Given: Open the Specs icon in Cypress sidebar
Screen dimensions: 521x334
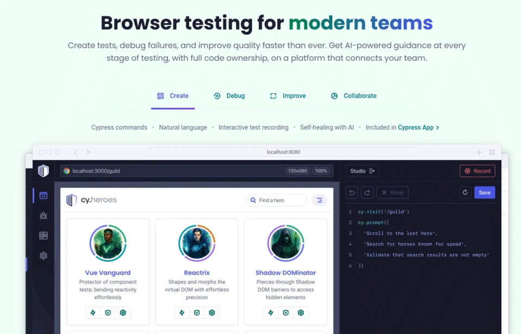Looking at the screenshot, I should 43,196.
